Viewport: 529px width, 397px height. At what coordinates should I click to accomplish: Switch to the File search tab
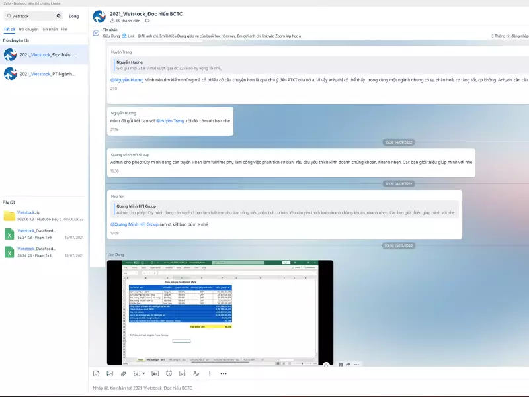click(64, 29)
